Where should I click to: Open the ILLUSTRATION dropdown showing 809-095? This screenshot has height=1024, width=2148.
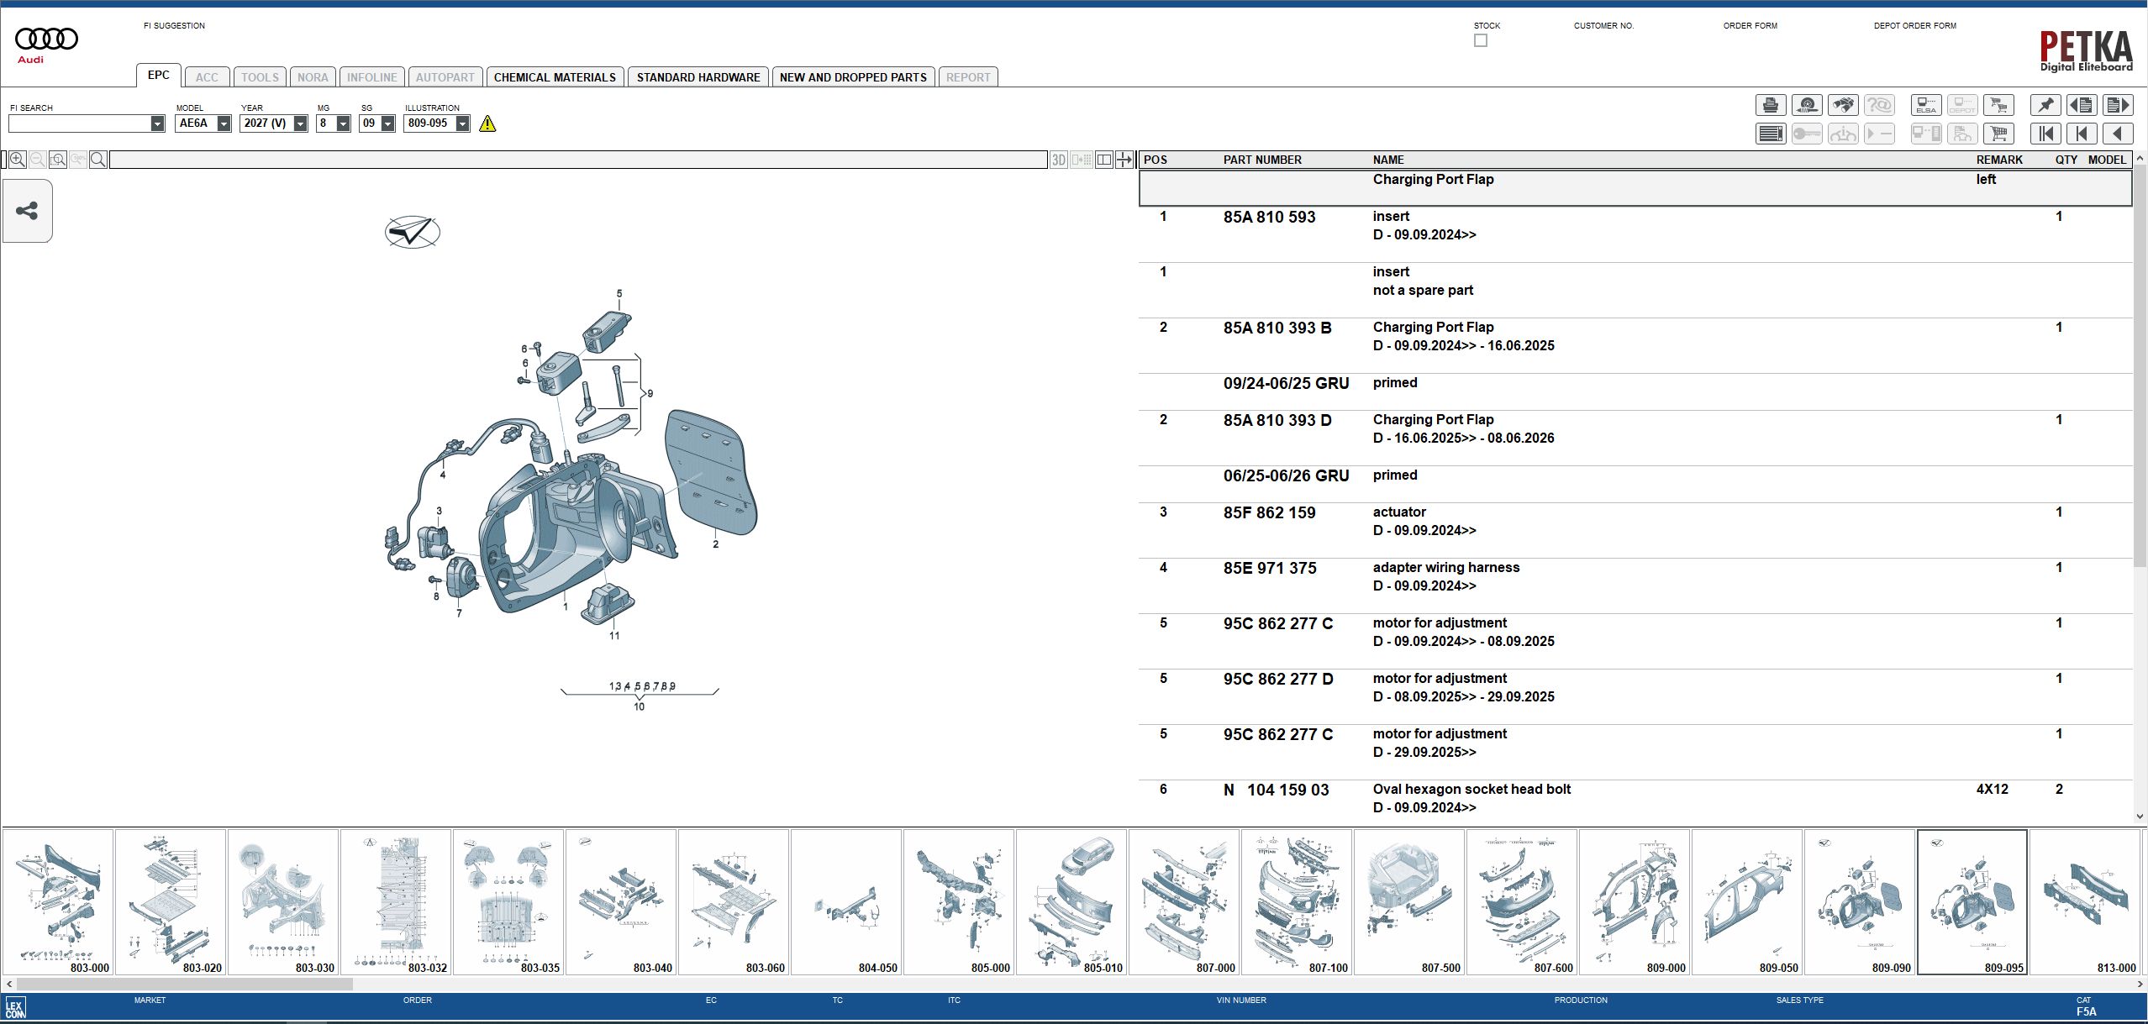(x=463, y=123)
